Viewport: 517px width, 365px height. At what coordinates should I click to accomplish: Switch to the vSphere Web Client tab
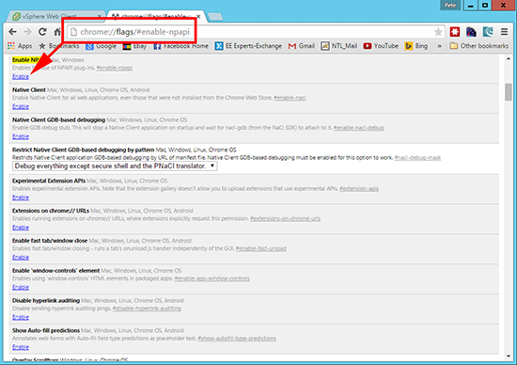pyautogui.click(x=56, y=16)
